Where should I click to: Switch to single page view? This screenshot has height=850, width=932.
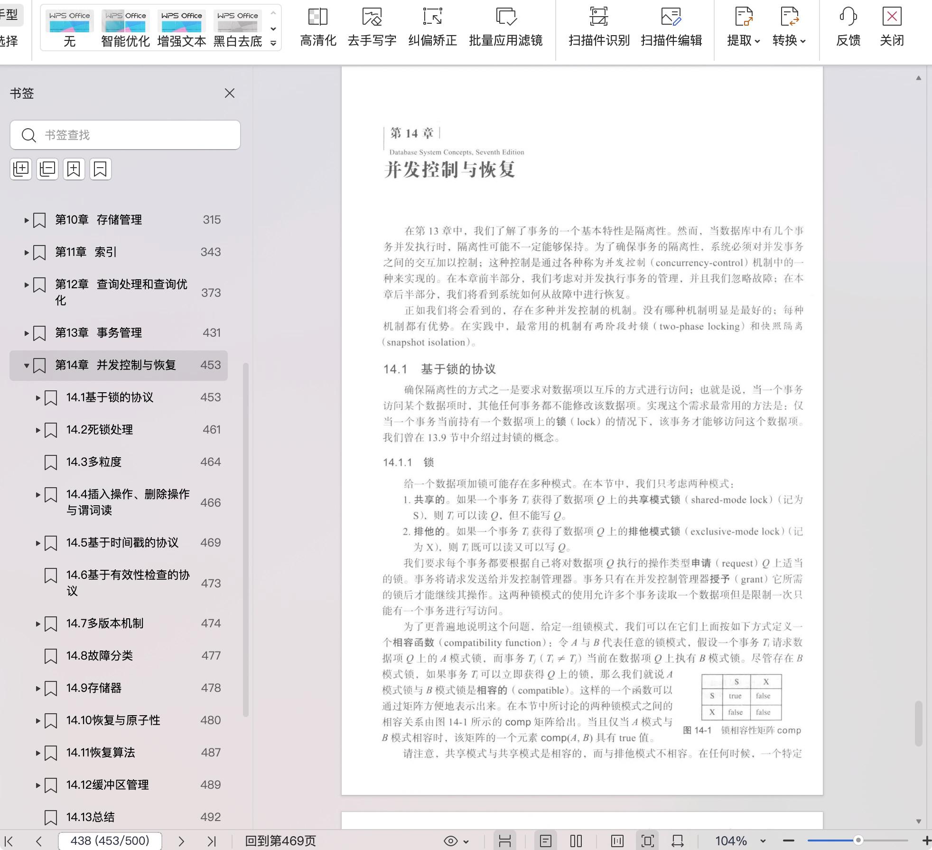click(x=546, y=841)
